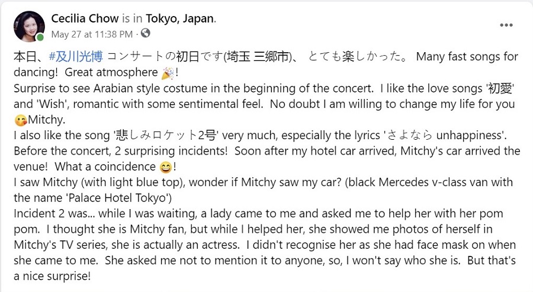Click the globe public privacy icon
This screenshot has height=292, width=533.
(146, 33)
